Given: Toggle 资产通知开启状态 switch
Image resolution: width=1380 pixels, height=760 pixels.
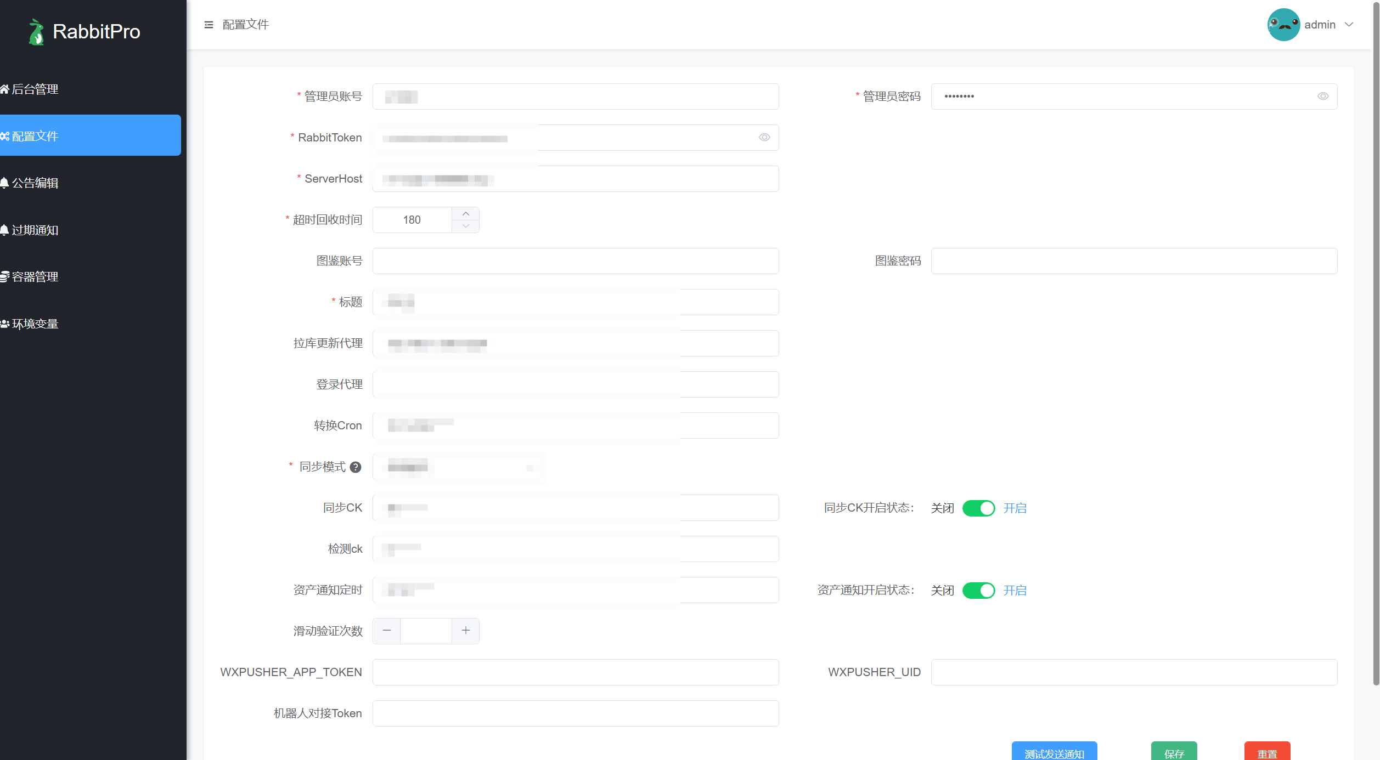Looking at the screenshot, I should [978, 591].
